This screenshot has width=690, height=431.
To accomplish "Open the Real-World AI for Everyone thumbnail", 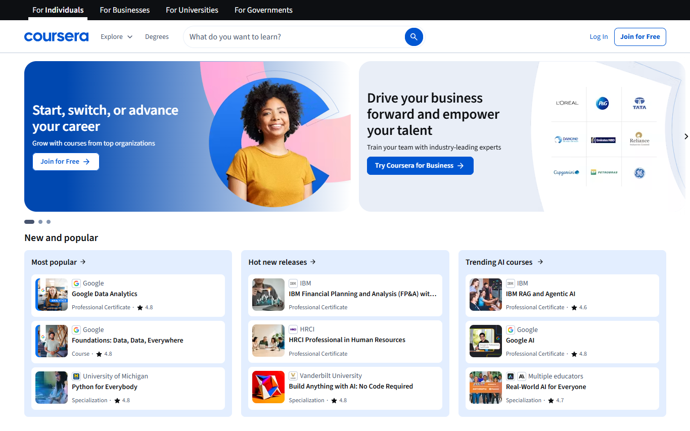I will pyautogui.click(x=486, y=388).
